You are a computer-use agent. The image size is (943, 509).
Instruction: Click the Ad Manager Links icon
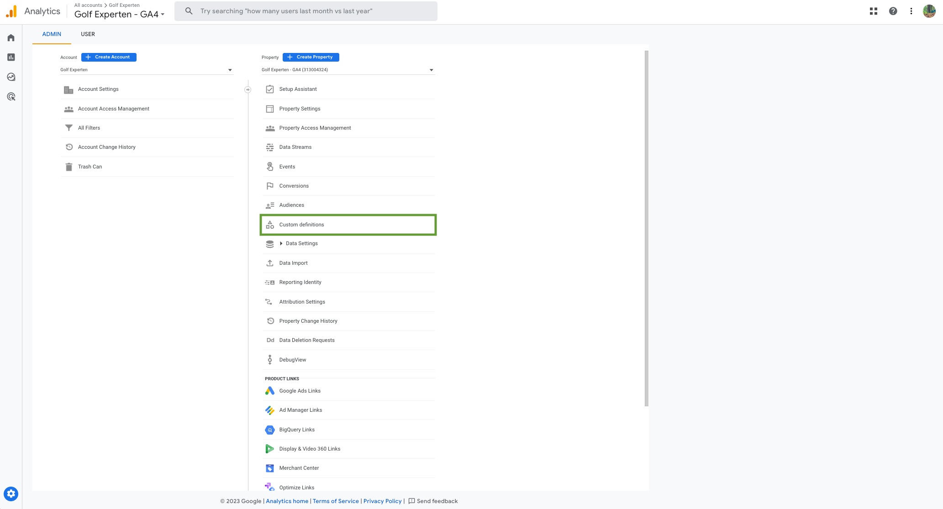pyautogui.click(x=270, y=410)
